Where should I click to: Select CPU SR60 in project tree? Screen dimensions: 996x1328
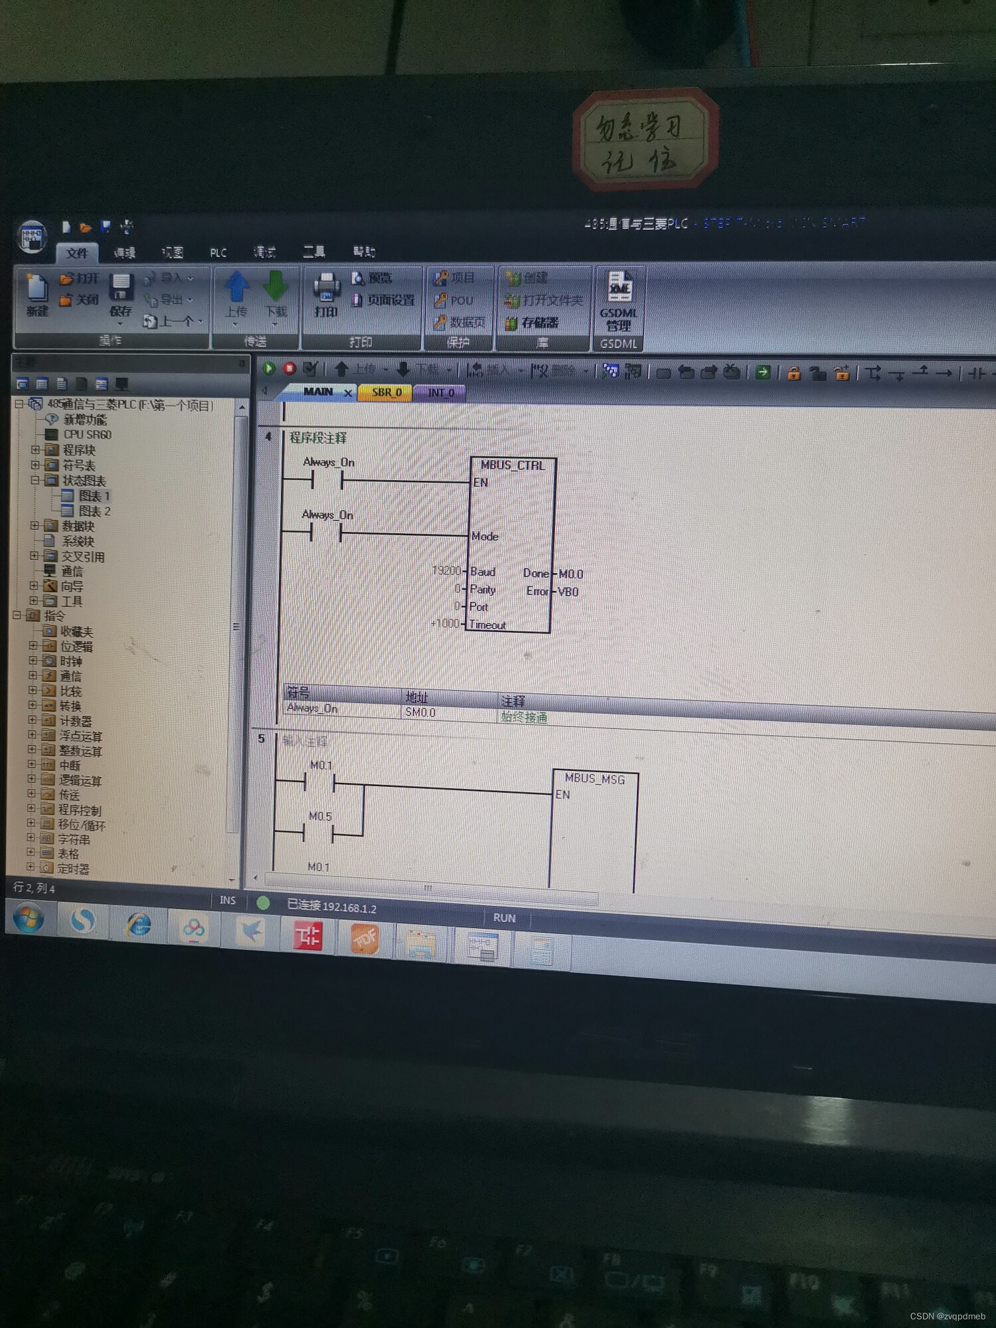(x=78, y=435)
